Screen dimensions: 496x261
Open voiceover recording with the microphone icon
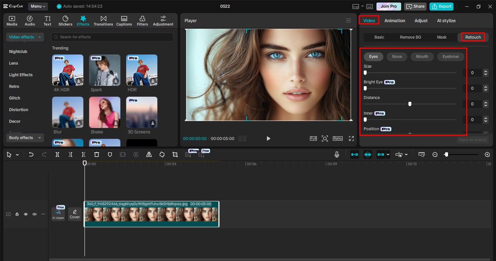336,154
